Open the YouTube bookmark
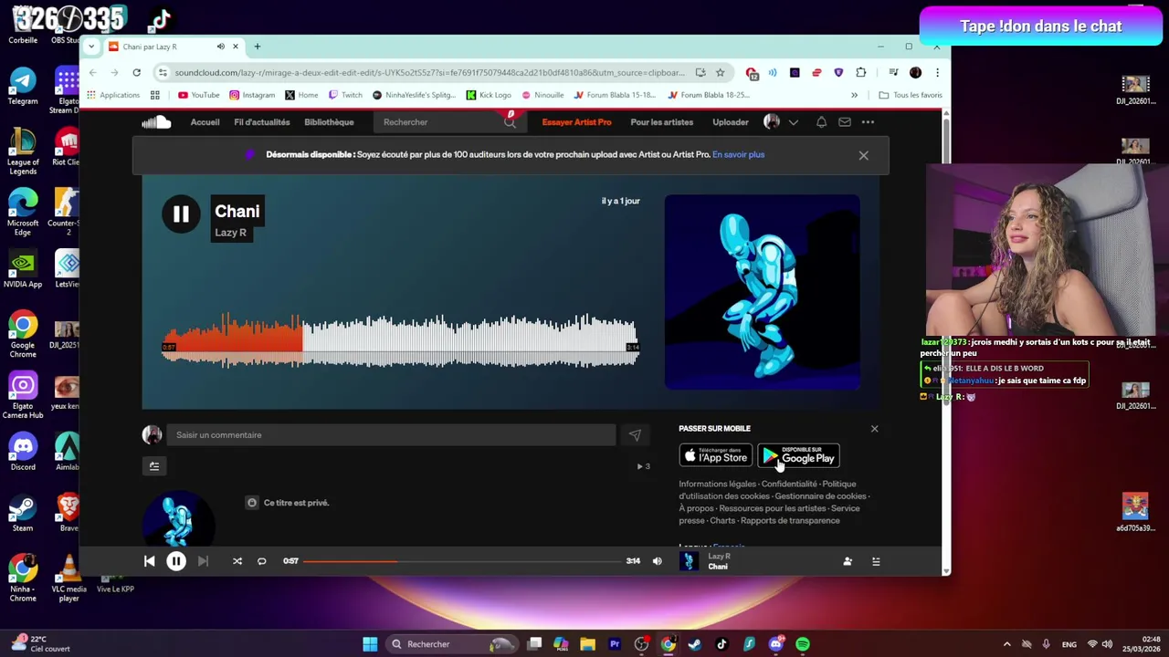1169x657 pixels. point(198,95)
